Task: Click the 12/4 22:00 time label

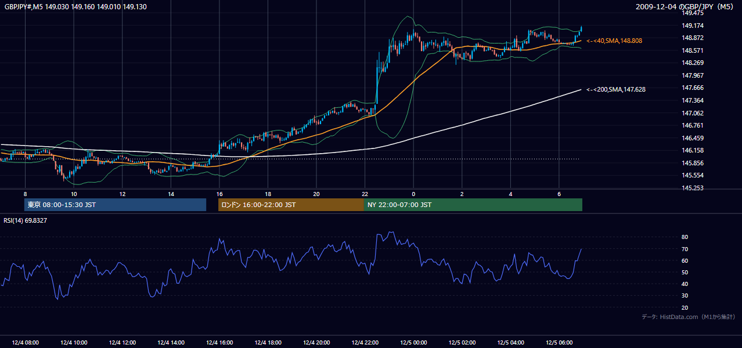Action: tap(365, 342)
